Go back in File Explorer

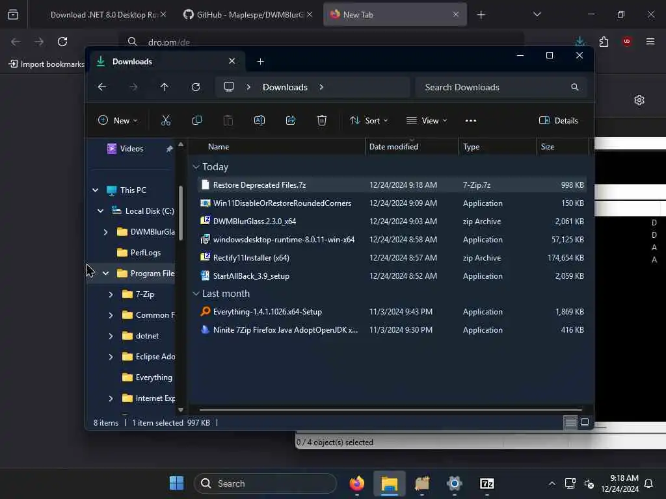(x=102, y=87)
